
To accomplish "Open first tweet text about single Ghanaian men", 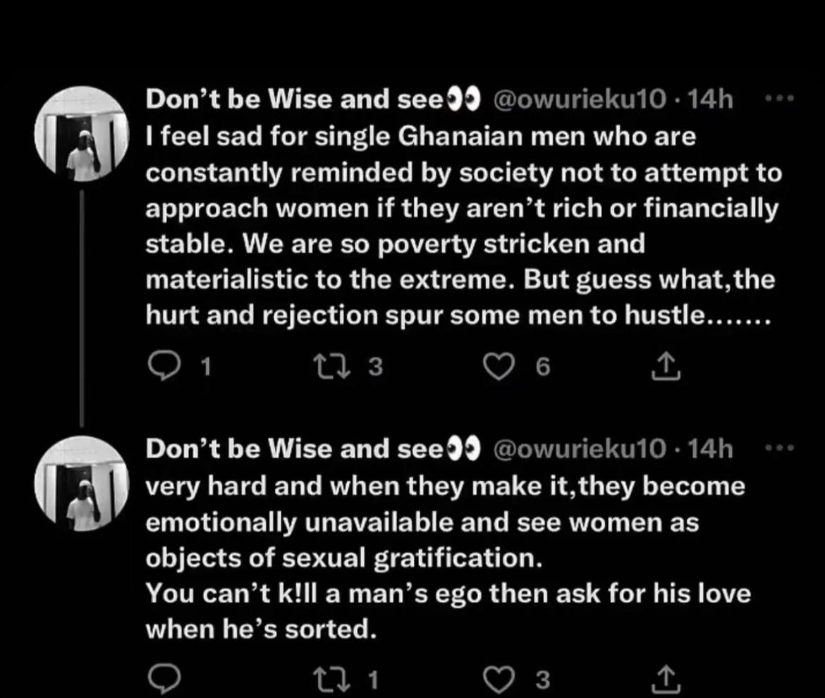I will coord(458,226).
